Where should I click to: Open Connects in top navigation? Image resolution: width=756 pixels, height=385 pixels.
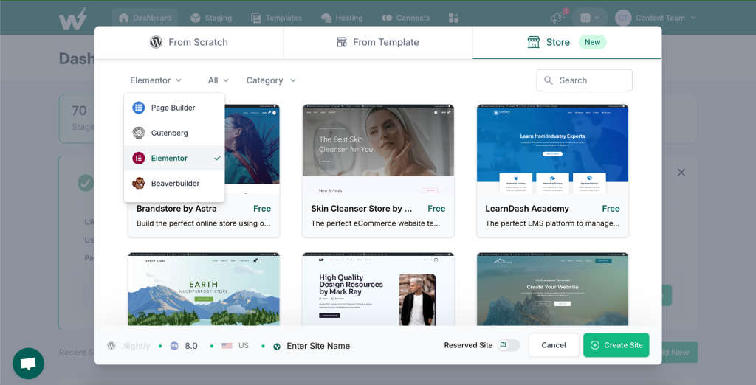click(405, 18)
